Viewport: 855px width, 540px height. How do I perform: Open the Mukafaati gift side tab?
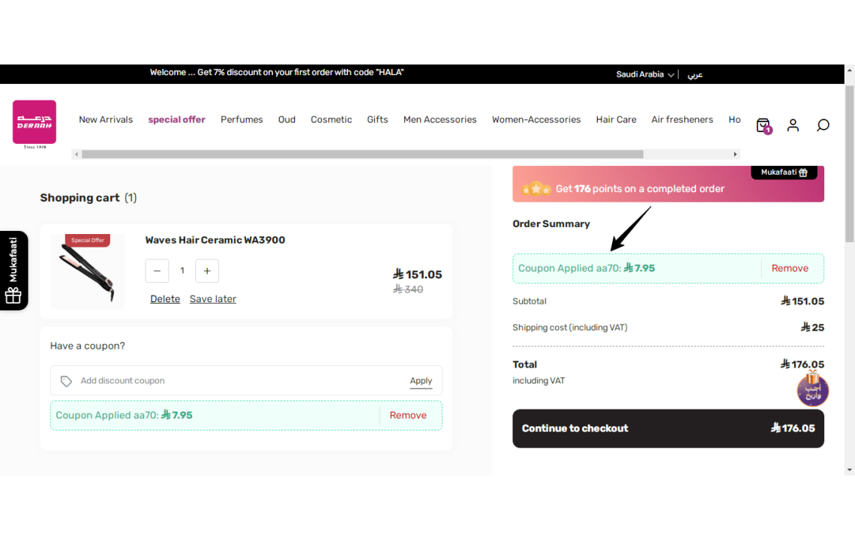[13, 271]
